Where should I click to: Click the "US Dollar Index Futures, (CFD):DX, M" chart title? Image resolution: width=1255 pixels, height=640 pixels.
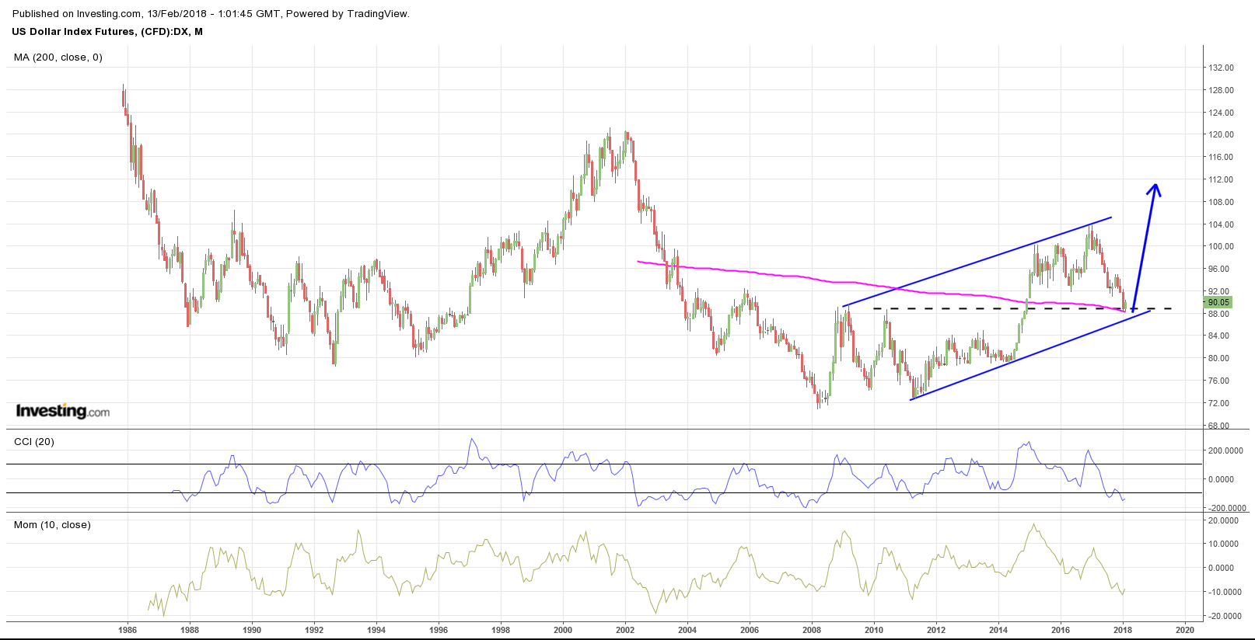(107, 32)
